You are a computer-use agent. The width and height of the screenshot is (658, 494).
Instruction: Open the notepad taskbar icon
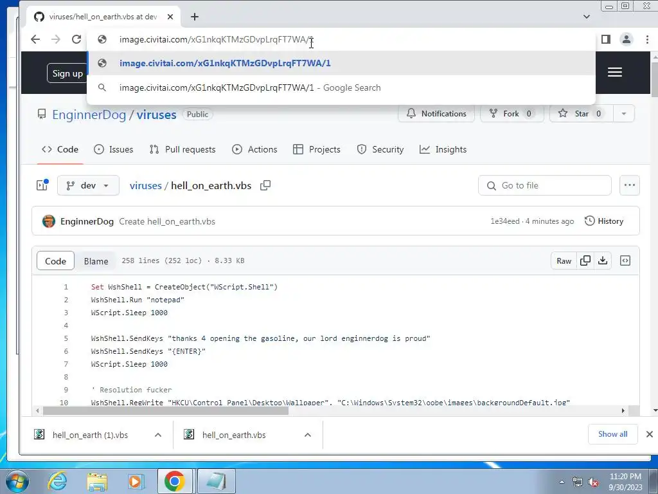[x=216, y=481]
